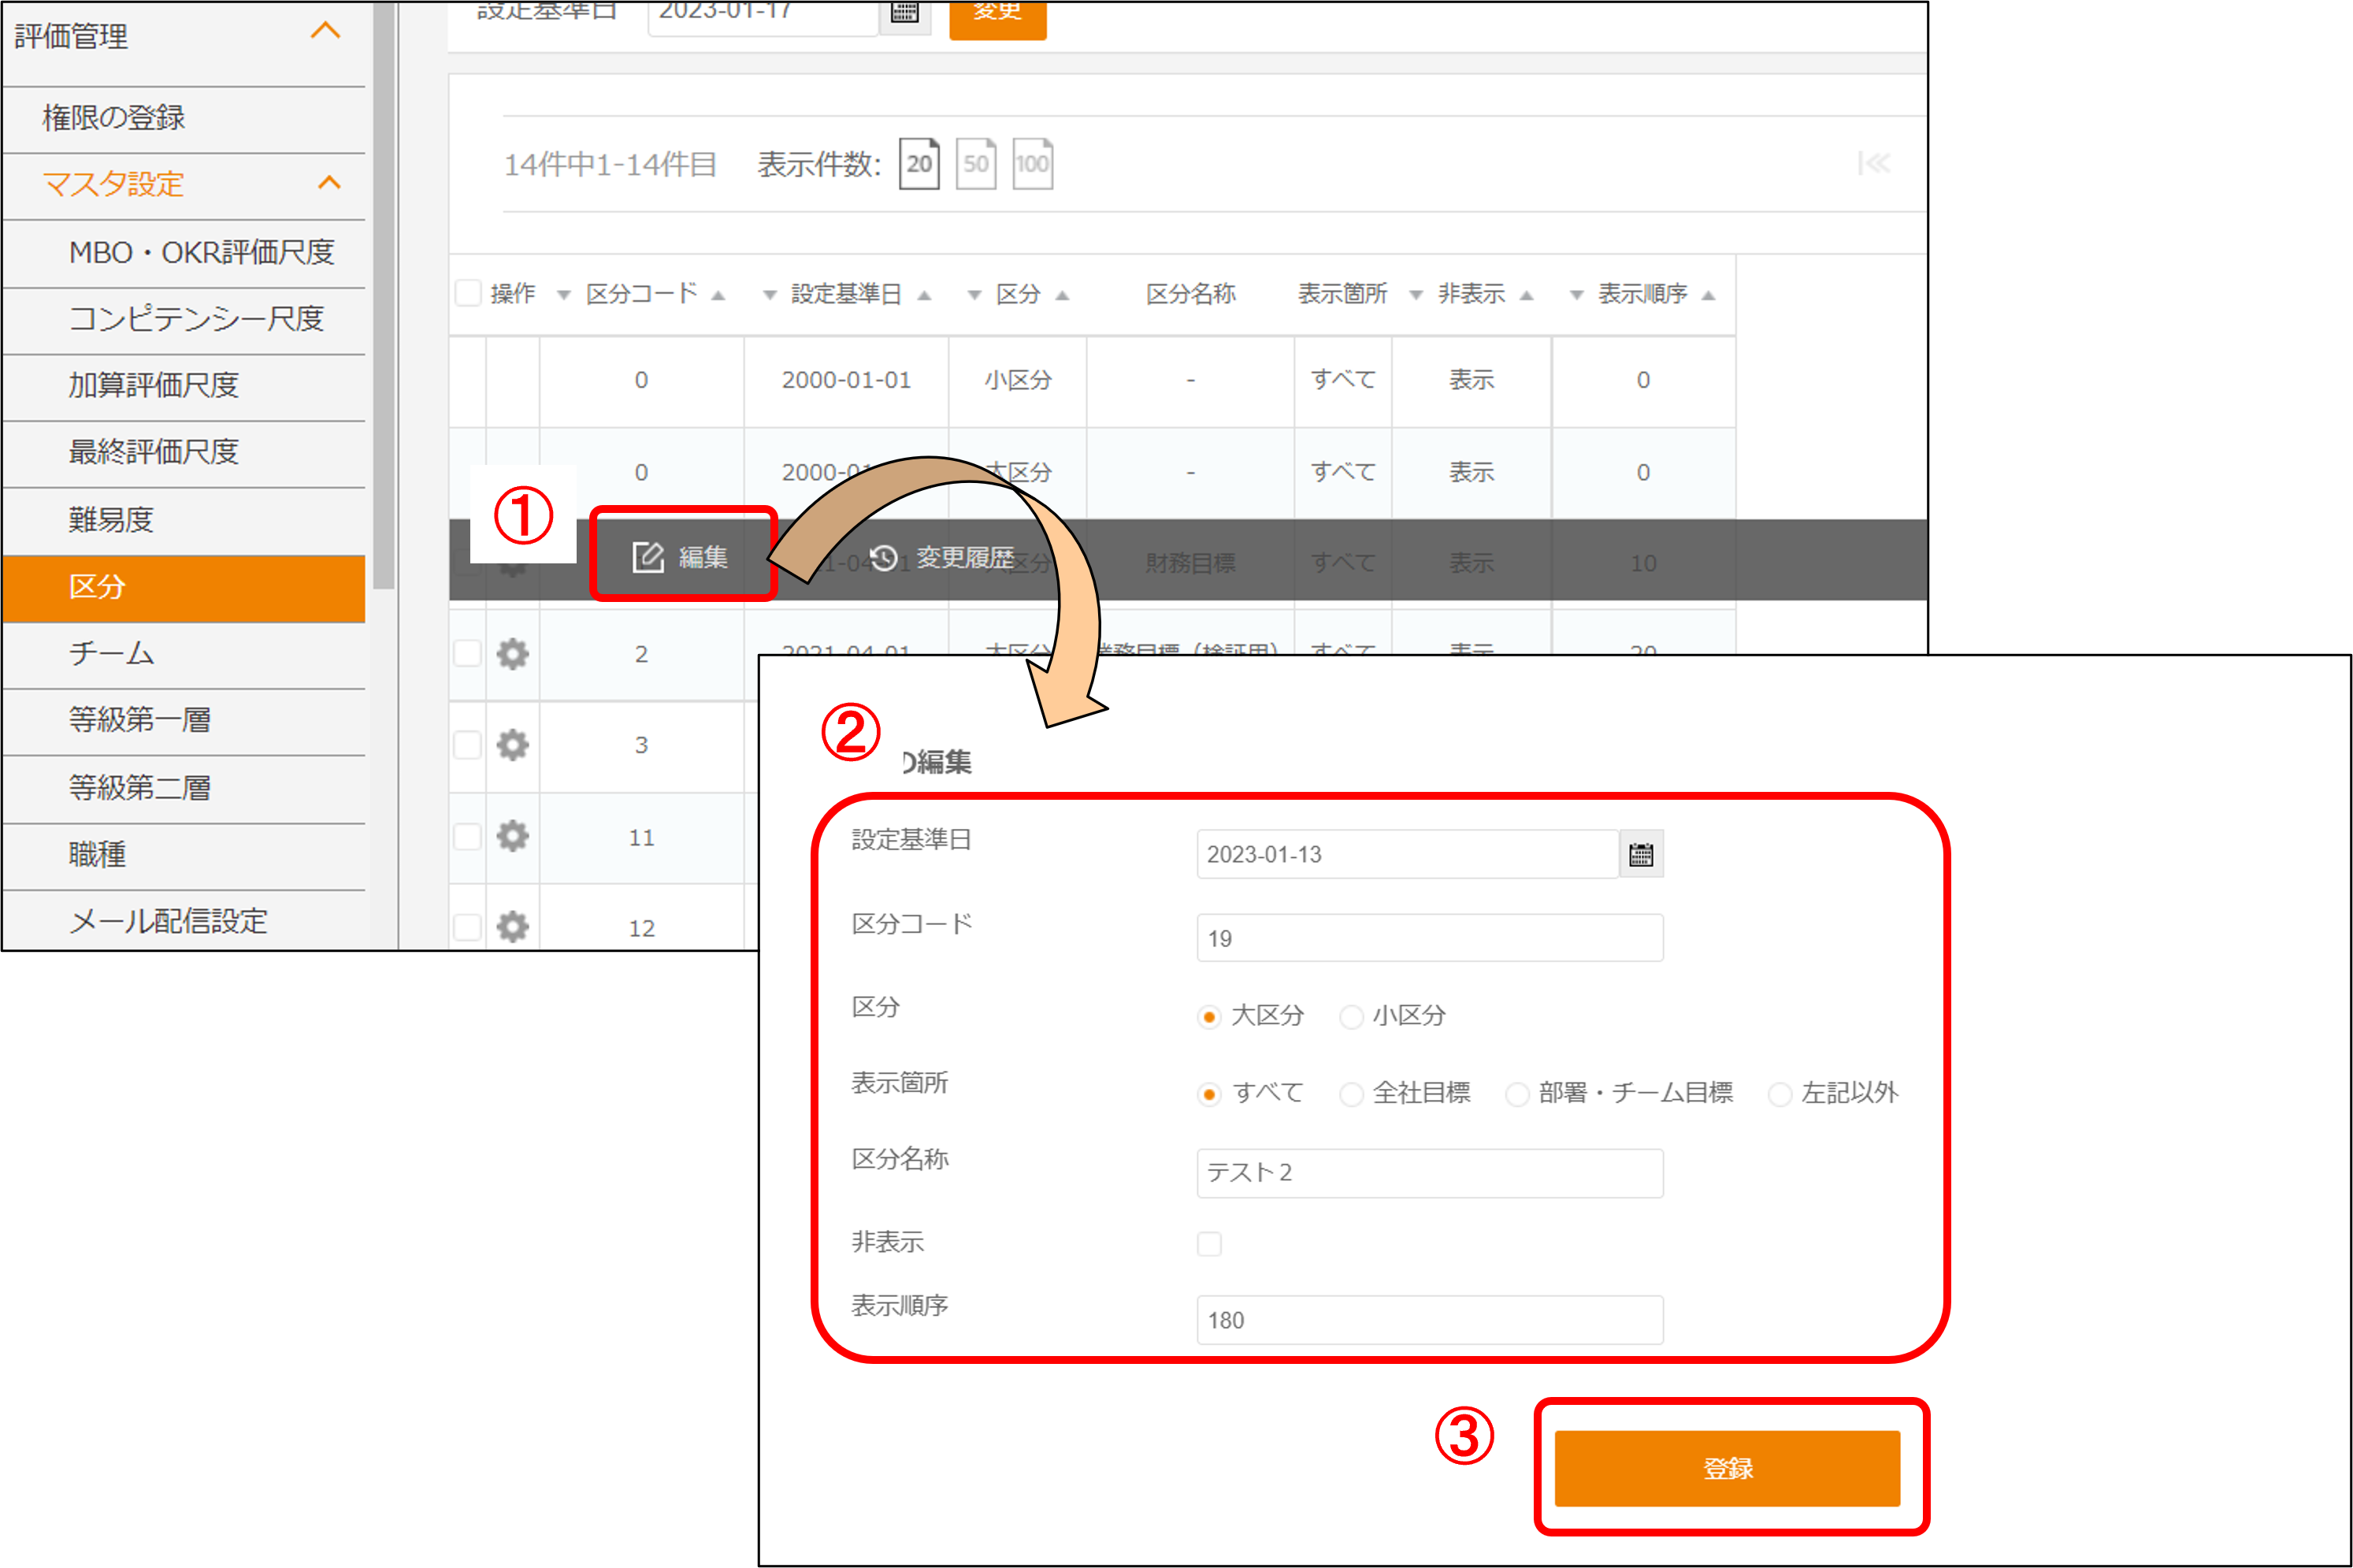
Task: Show 50 items per page
Action: pyautogui.click(x=975, y=164)
